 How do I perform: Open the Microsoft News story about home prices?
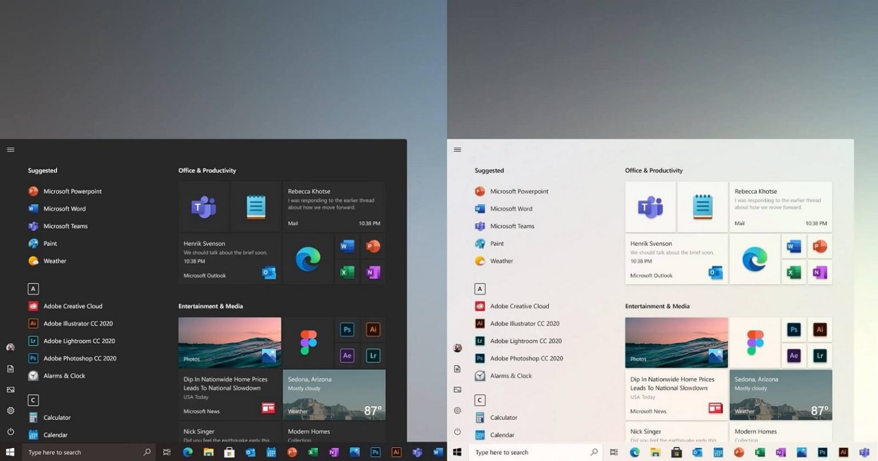point(229,395)
